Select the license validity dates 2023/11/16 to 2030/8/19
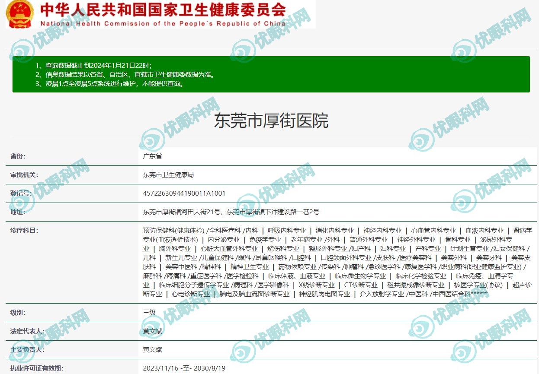 (184, 368)
